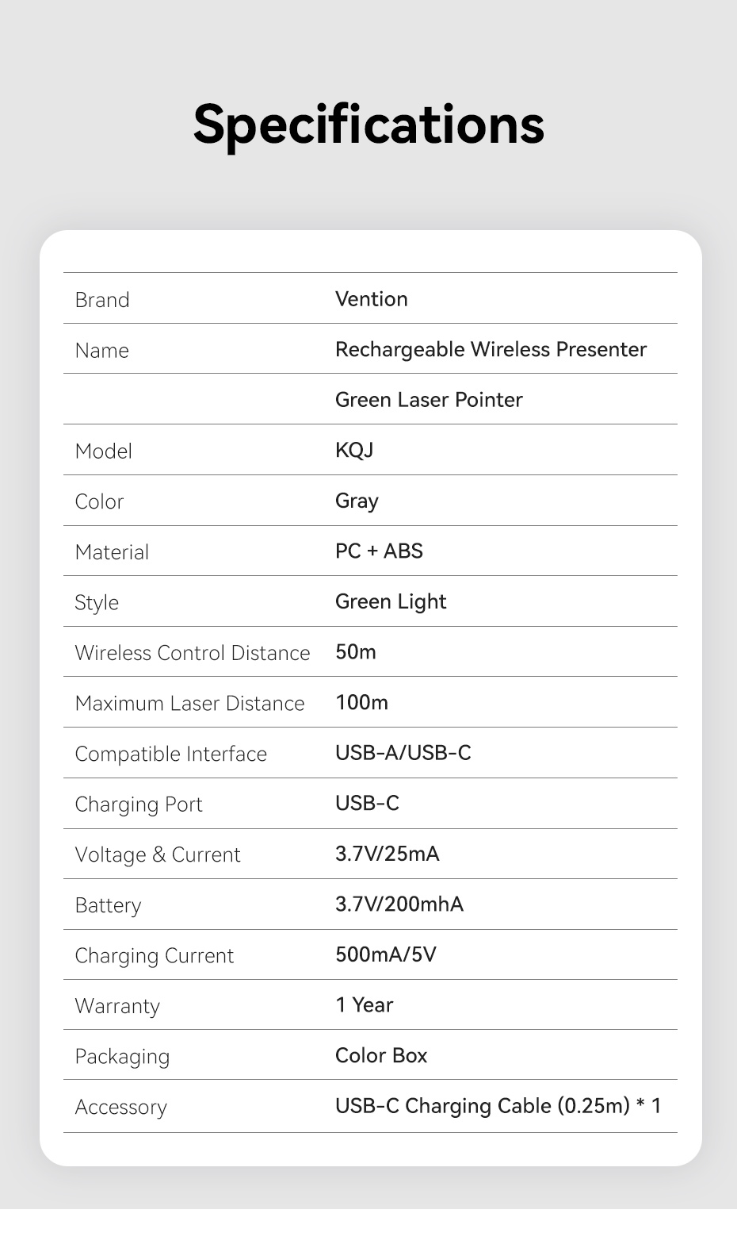
Task: Select the 100m distance value
Action: point(361,703)
